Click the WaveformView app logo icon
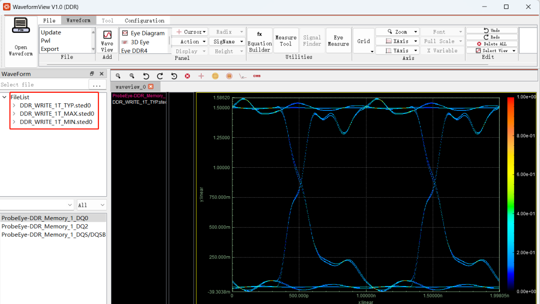Viewport: 540px width, 304px height. pos(6,6)
